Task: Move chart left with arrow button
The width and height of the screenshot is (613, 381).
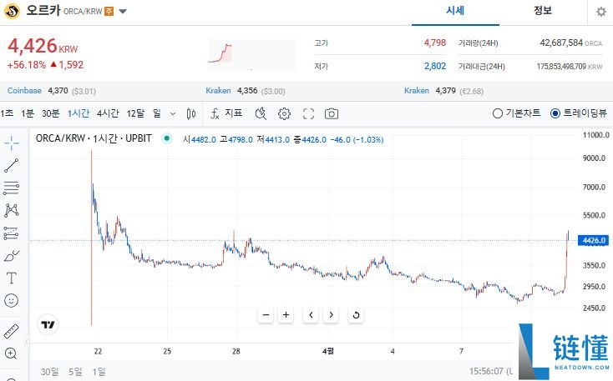Action: [311, 315]
